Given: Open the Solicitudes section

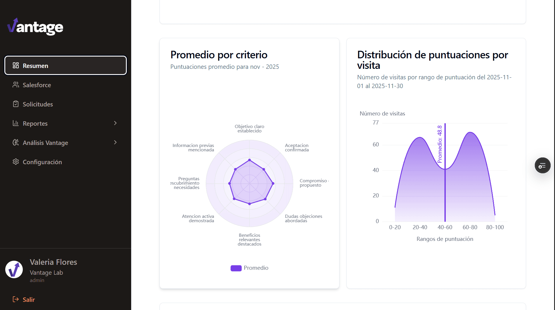Looking at the screenshot, I should click(38, 104).
